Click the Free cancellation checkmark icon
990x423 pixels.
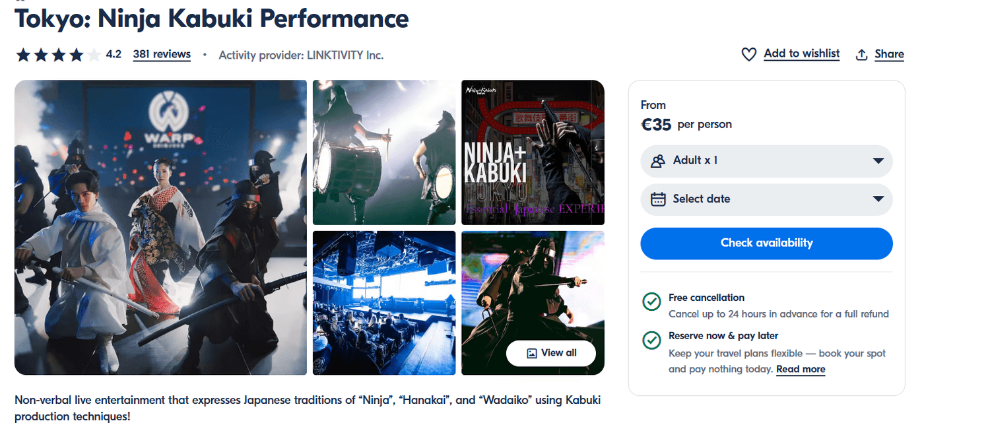tap(651, 302)
